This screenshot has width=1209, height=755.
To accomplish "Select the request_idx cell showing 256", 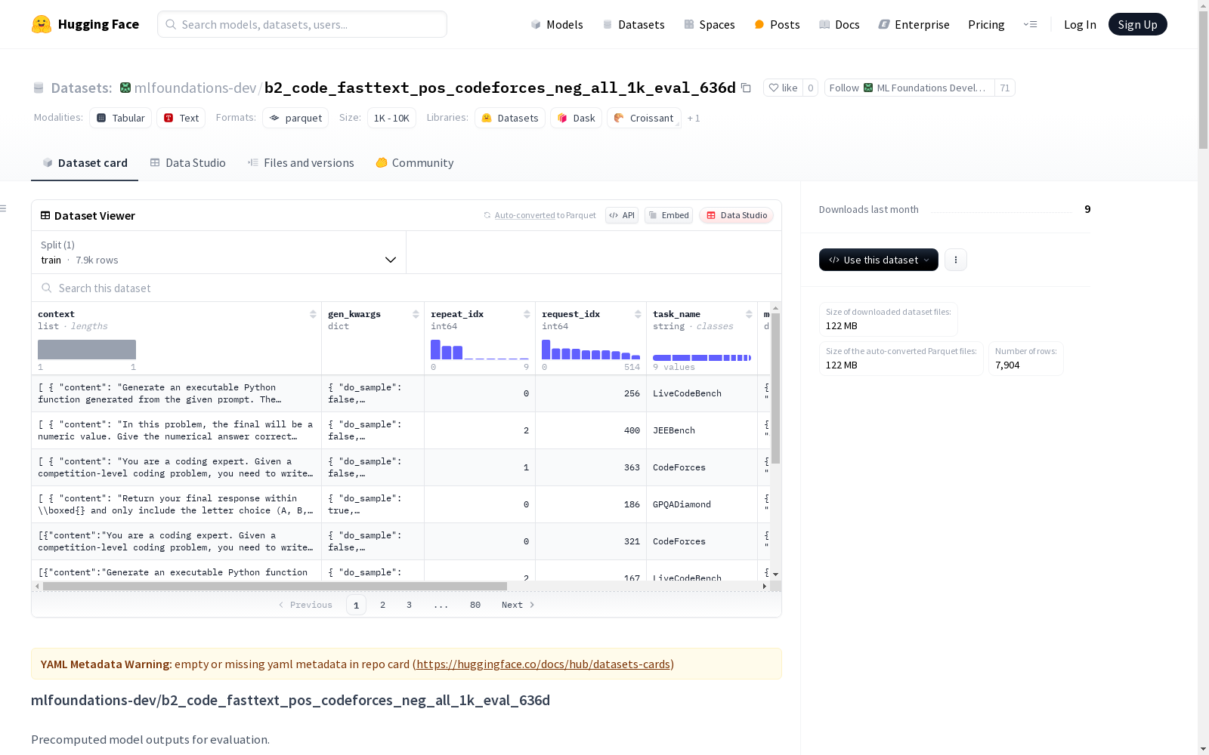I will [591, 393].
